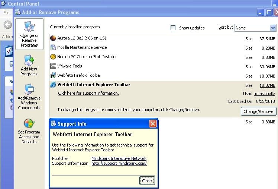Open Click here for support information link
Screen dimensions: 278x189
click(88, 93)
